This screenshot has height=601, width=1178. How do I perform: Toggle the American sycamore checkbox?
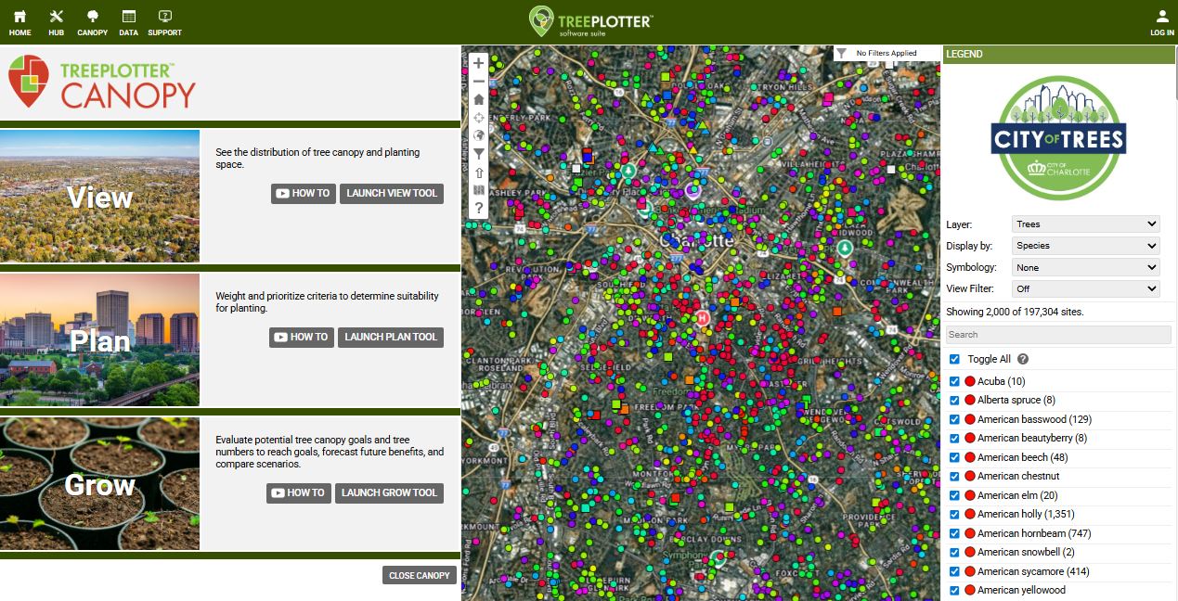[954, 572]
